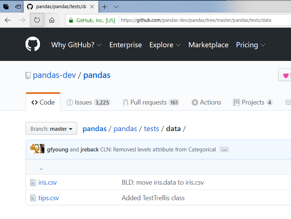Click the pink heart Sponsor button

coord(285,75)
